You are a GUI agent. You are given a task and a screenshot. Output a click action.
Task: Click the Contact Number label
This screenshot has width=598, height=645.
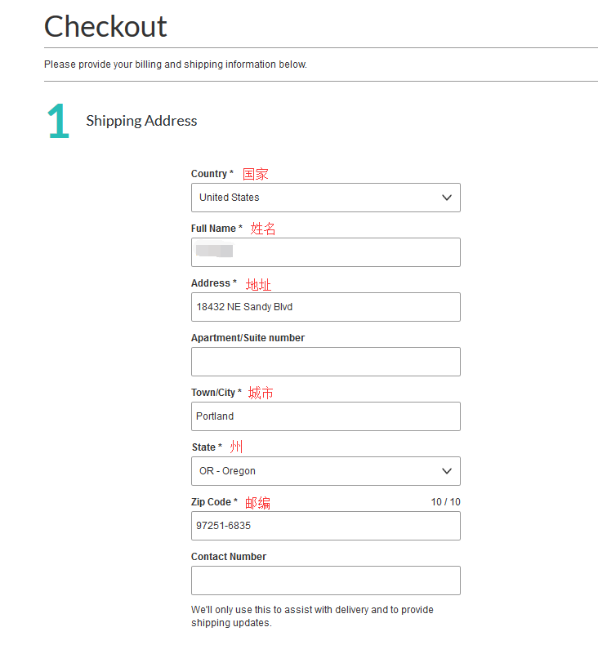click(x=229, y=557)
